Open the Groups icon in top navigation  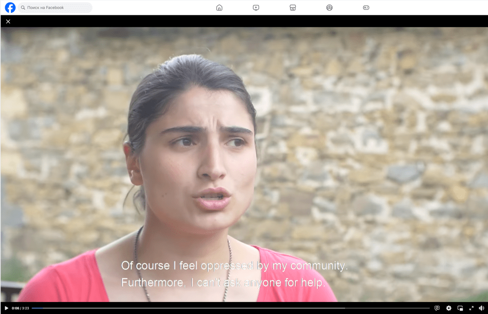click(x=329, y=8)
